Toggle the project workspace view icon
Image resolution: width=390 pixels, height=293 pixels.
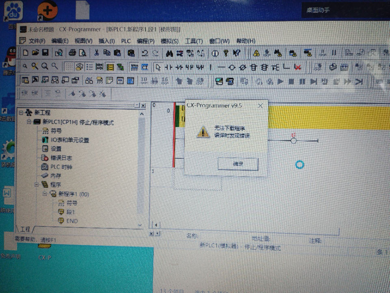(25, 80)
